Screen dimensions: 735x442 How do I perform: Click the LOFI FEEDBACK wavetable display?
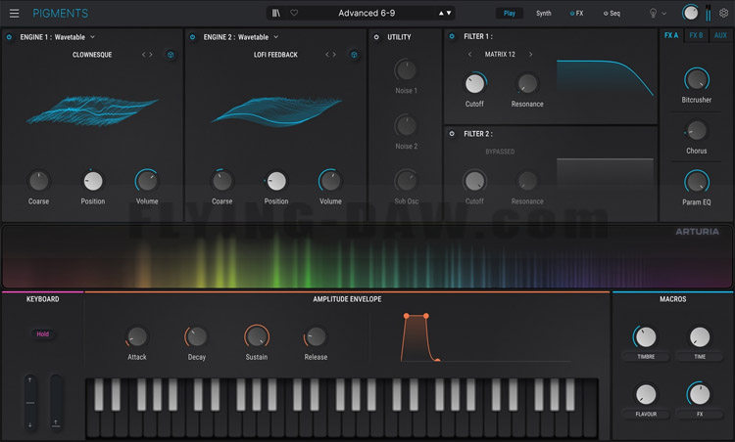click(x=276, y=111)
